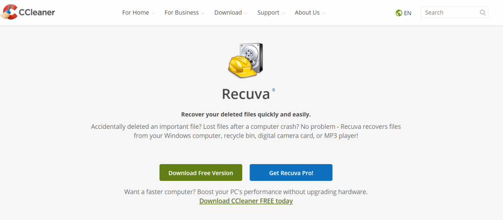Click the CCleaner brand name text
503x220 pixels.
[x=37, y=12]
